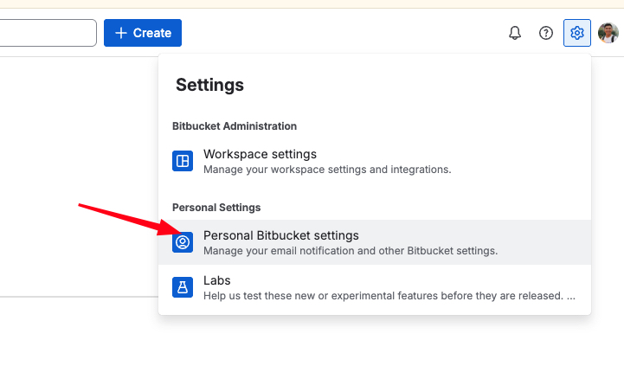Viewport: 624px width, 366px height.
Task: Open the notifications bell icon
Action: coord(515,33)
